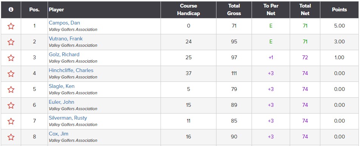Screen dimensions: 360x146
Task: Open Cox, Jim player link
Action: (x=59, y=134)
